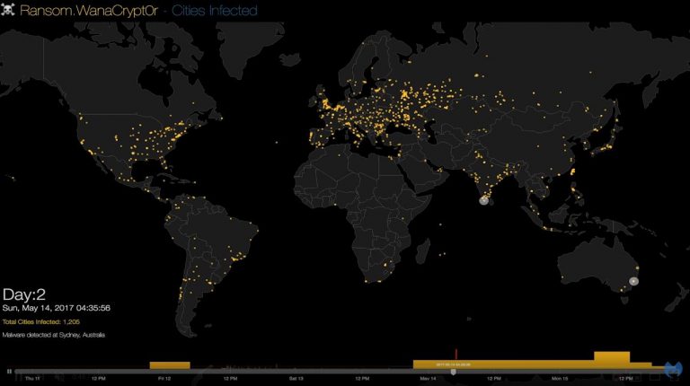This screenshot has height=386, width=690.
Task: Move the timeline scrubber handle at May 14
Action: pyautogui.click(x=453, y=372)
